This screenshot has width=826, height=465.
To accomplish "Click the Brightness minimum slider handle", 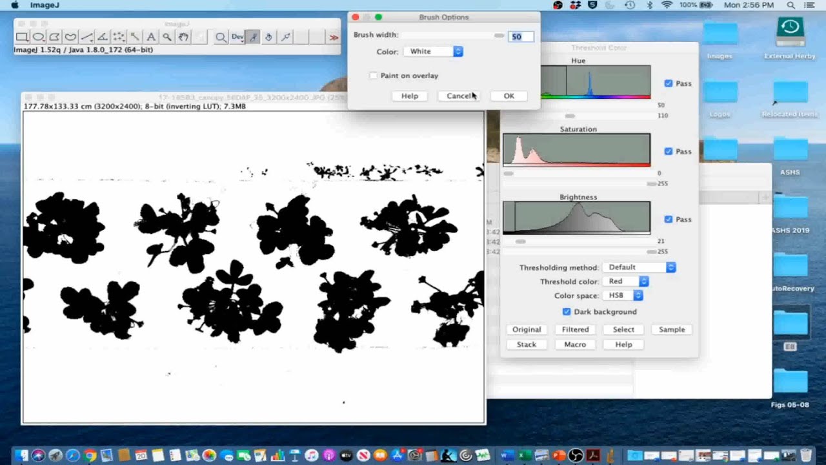I will (521, 242).
